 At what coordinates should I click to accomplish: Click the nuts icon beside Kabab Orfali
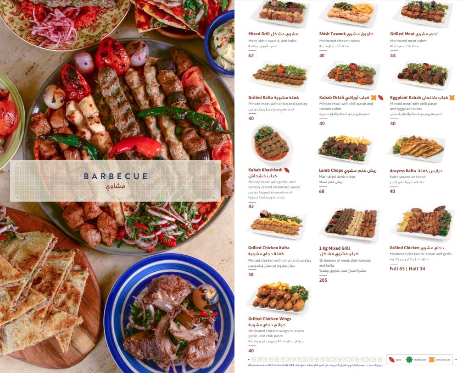pos(374,98)
